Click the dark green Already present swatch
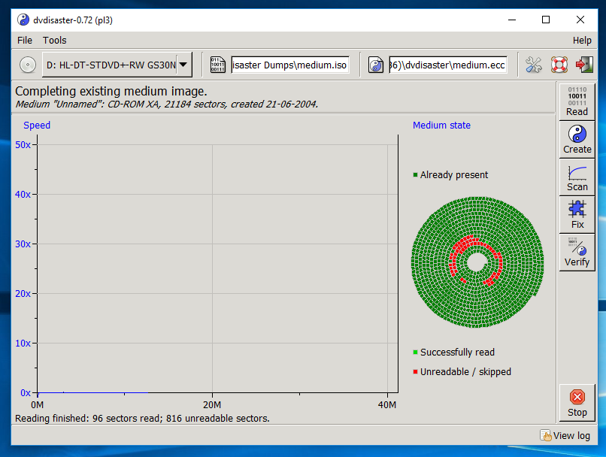The height and width of the screenshot is (457, 606). 416,175
